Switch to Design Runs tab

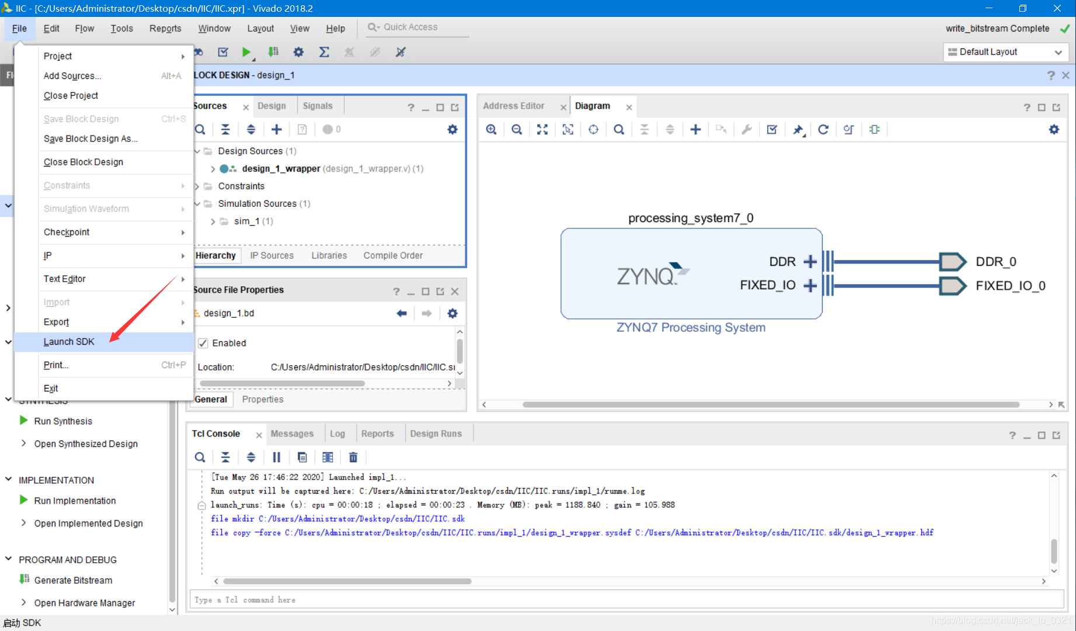point(436,434)
